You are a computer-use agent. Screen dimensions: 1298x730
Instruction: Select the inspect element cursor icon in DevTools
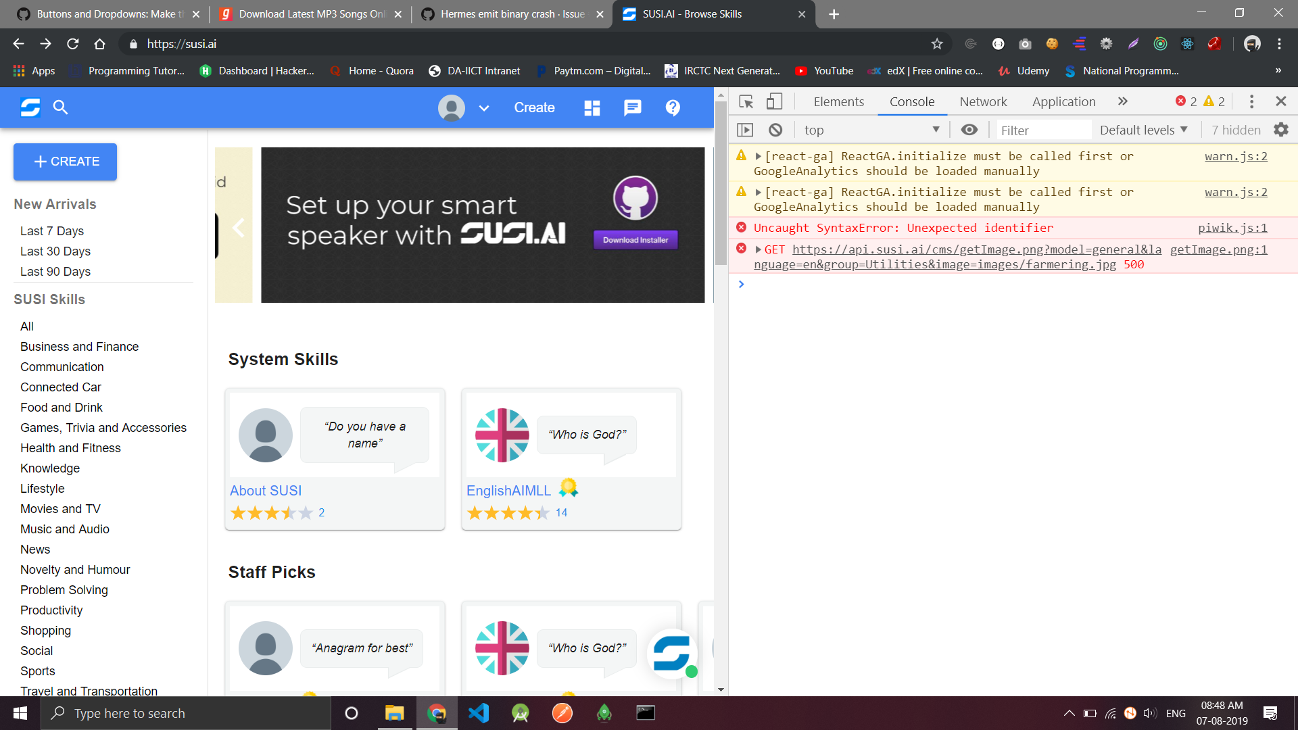[x=746, y=101]
